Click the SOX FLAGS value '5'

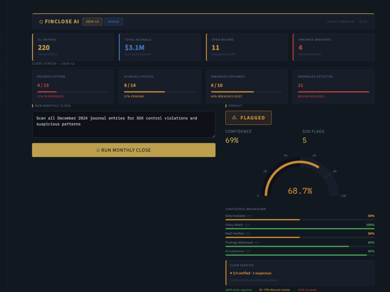point(305,140)
